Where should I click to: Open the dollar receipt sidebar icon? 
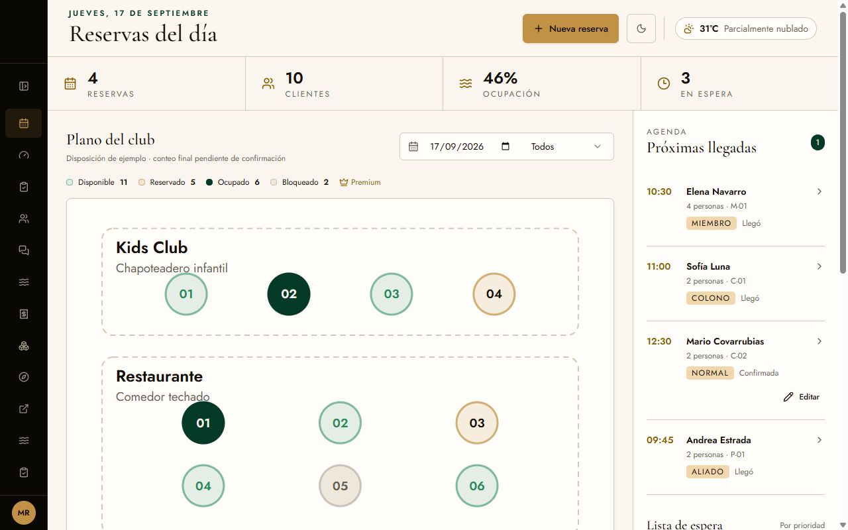[x=24, y=314]
